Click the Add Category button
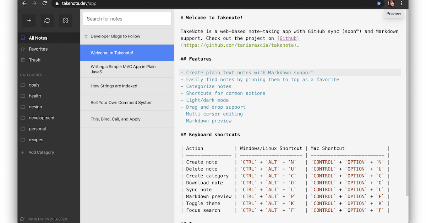Viewport: 426px width, 223px height. (41, 152)
